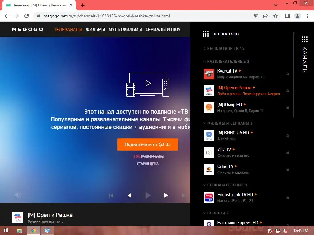
Task: Click the share page icon
Action: click(266, 16)
